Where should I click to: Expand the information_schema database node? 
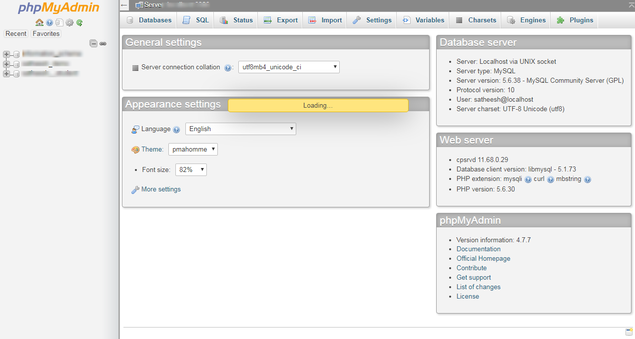[x=6, y=54]
